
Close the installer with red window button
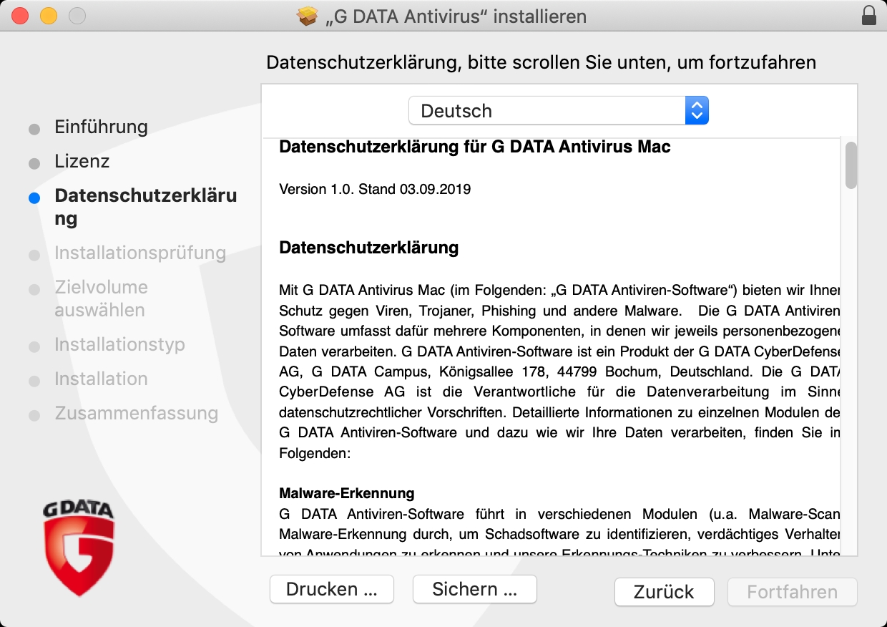coord(21,16)
